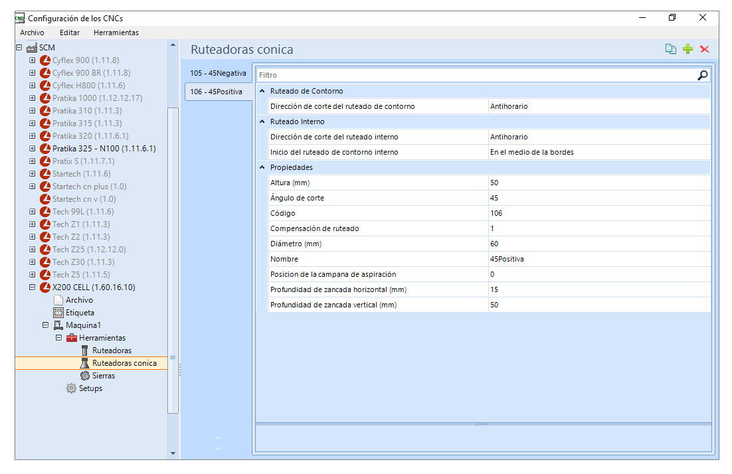
Task: Add a new conical router with plus icon
Action: point(687,49)
